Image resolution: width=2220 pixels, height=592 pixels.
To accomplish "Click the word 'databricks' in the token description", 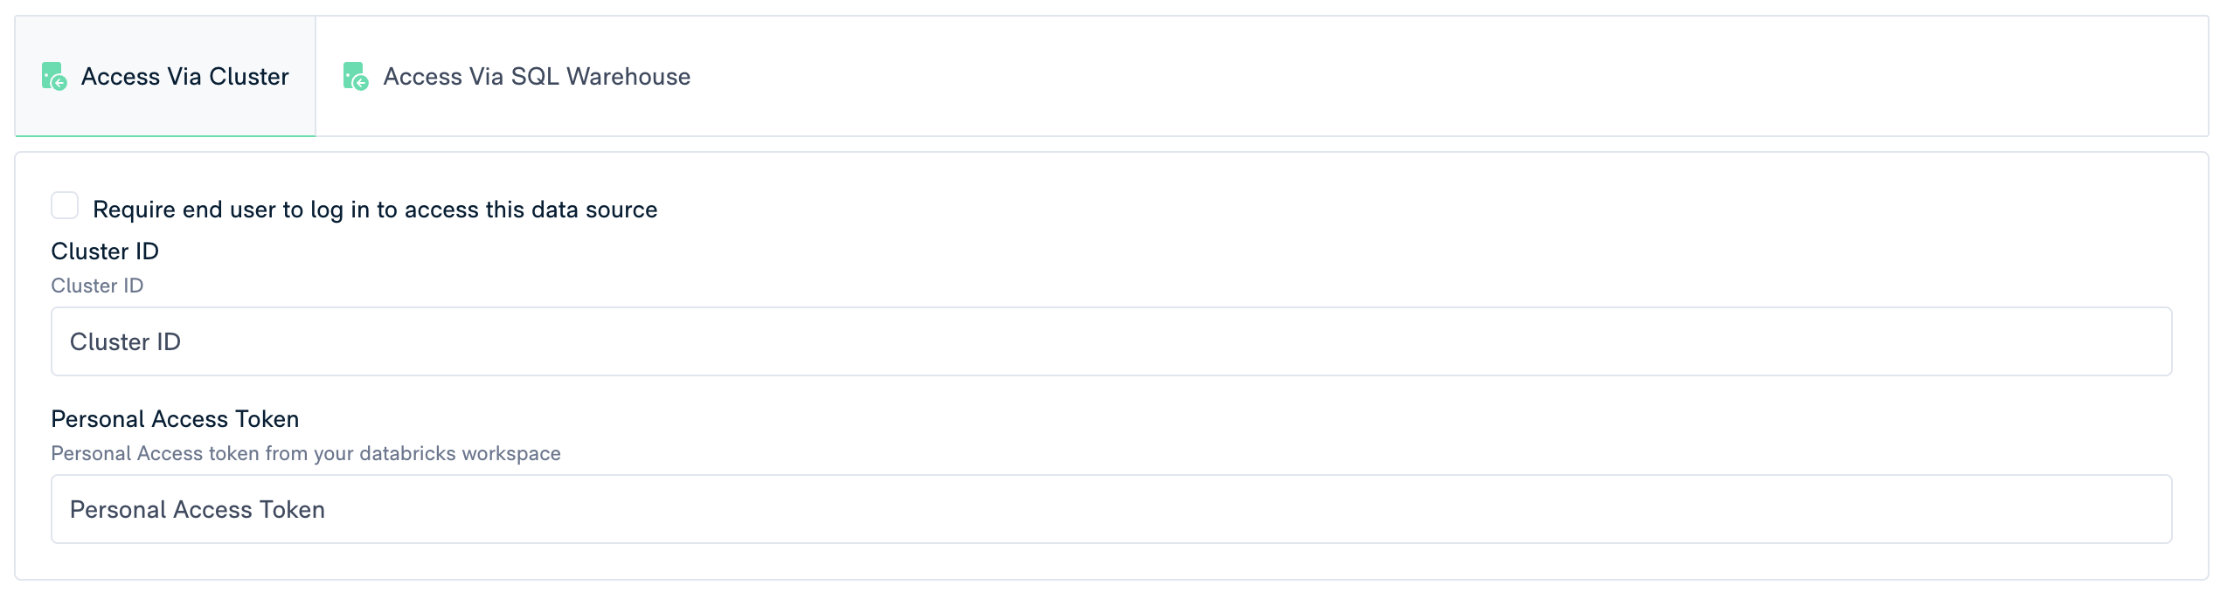I will tap(407, 453).
